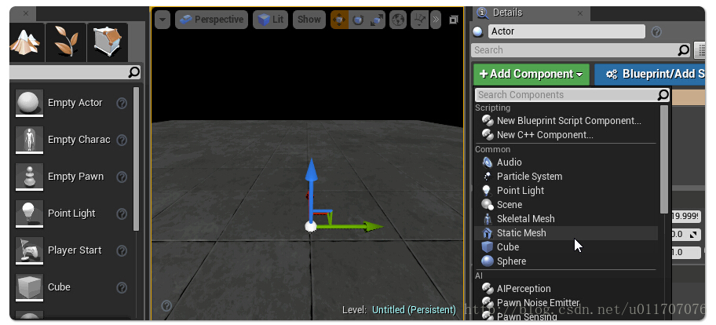Edit the Actor name field
The width and height of the screenshot is (716, 325).
click(567, 31)
